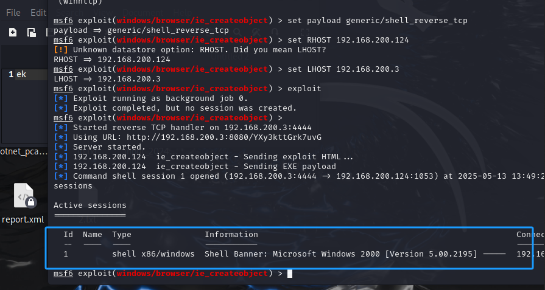Click 'shell x86/windows' session type cell
This screenshot has height=290, width=545.
153,254
